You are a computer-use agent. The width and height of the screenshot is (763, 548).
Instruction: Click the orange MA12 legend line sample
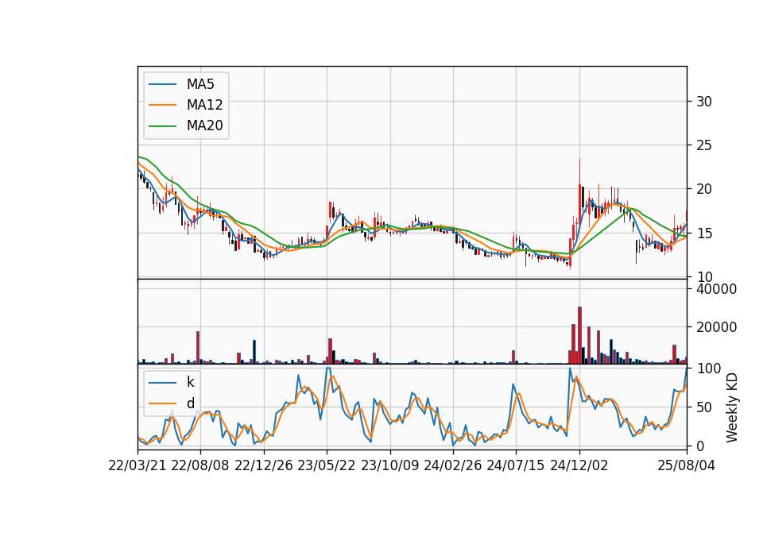[162, 105]
